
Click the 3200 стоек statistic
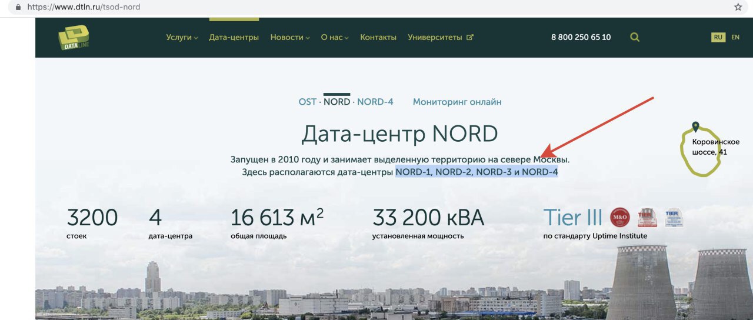click(x=92, y=224)
